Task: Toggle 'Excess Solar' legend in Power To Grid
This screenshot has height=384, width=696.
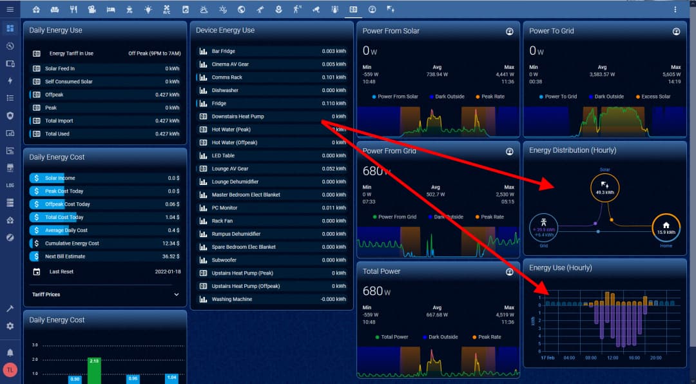Action: click(x=653, y=97)
